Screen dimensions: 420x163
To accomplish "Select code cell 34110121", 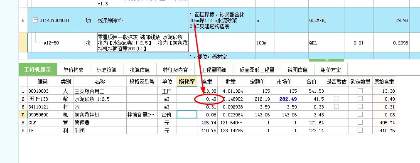I will (x=43, y=107).
